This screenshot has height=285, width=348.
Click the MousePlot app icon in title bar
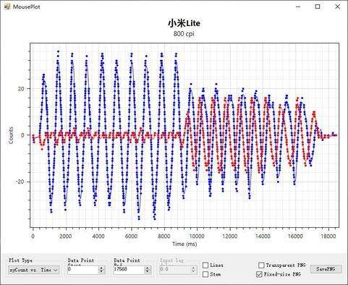7,7
